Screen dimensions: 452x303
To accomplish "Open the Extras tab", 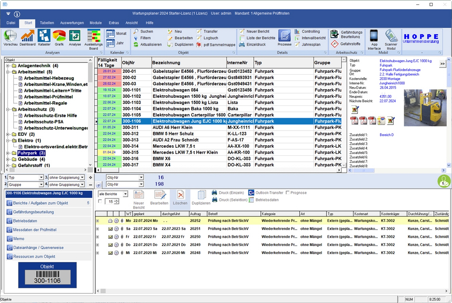I will click(114, 23).
